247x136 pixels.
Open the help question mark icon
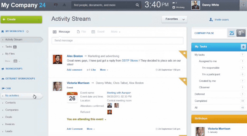[x=243, y=5]
